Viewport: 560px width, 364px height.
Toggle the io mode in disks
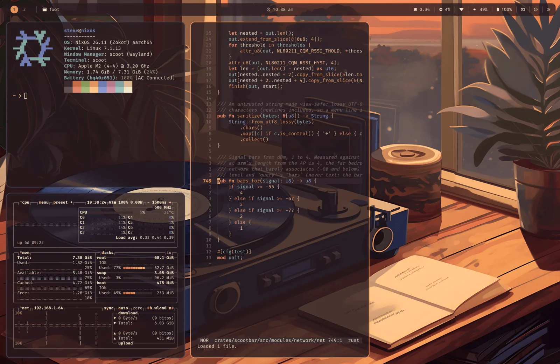[169, 253]
